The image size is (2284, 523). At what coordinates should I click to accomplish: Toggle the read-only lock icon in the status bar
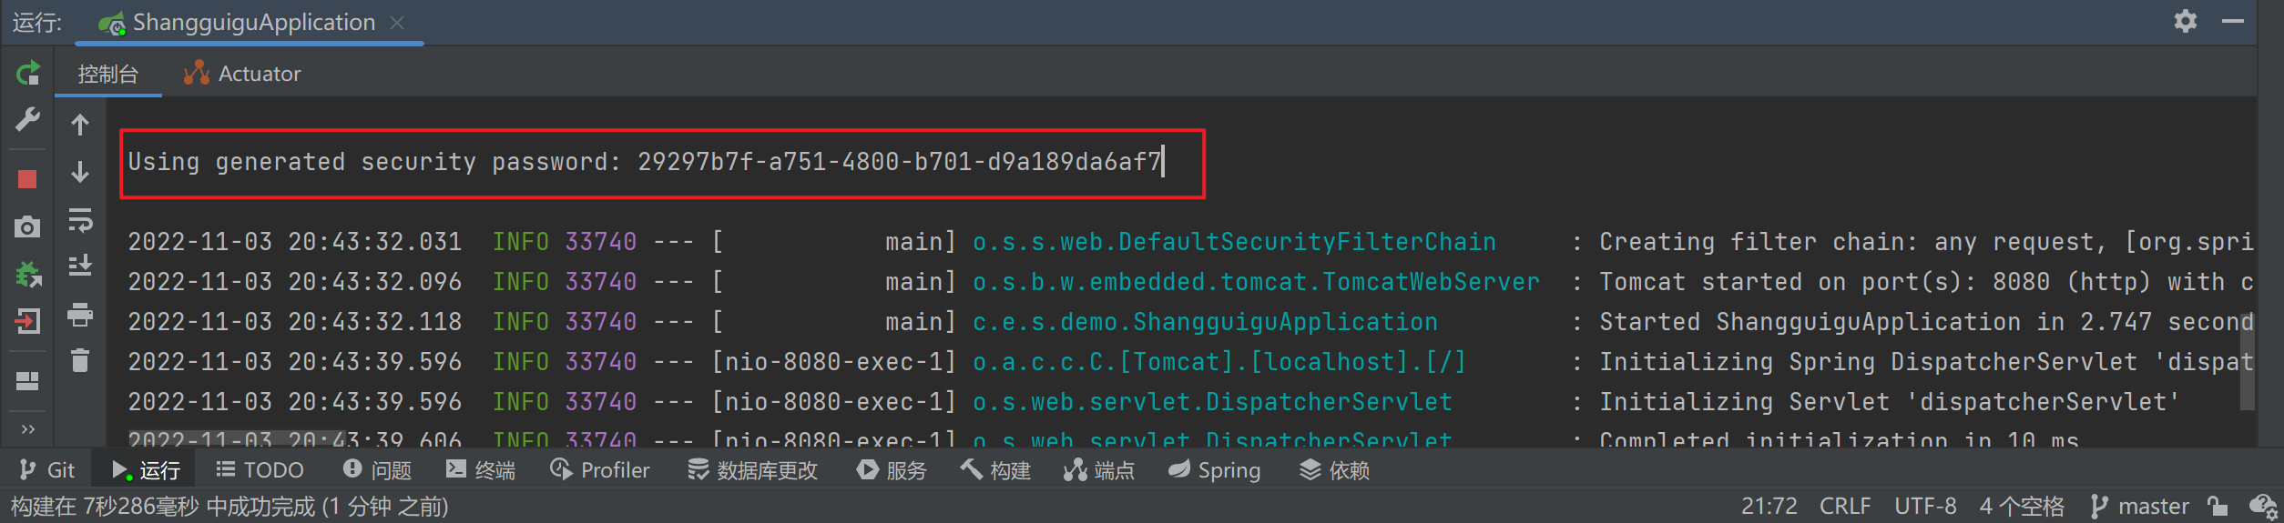coord(2218,506)
